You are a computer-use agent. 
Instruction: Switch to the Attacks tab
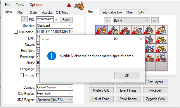click(47, 12)
